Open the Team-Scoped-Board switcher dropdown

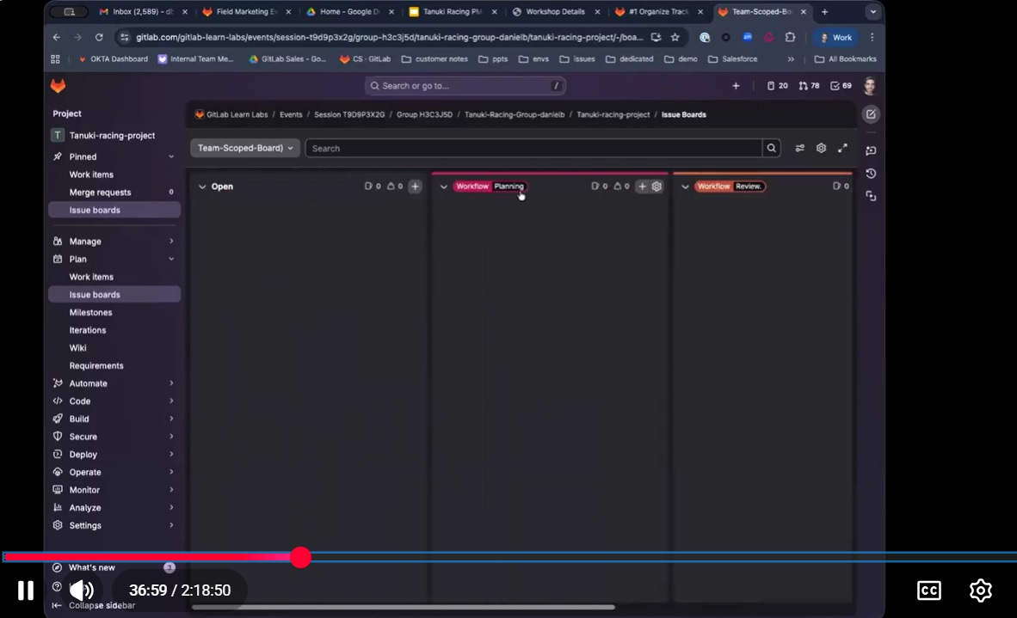tap(244, 148)
